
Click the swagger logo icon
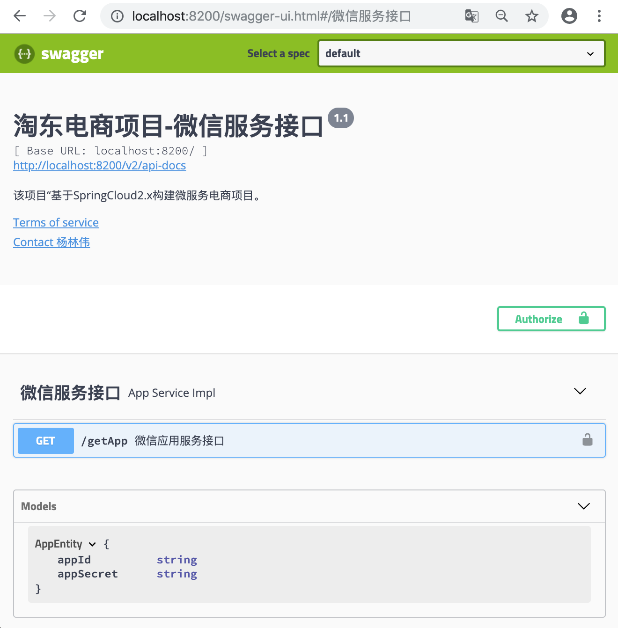[24, 54]
